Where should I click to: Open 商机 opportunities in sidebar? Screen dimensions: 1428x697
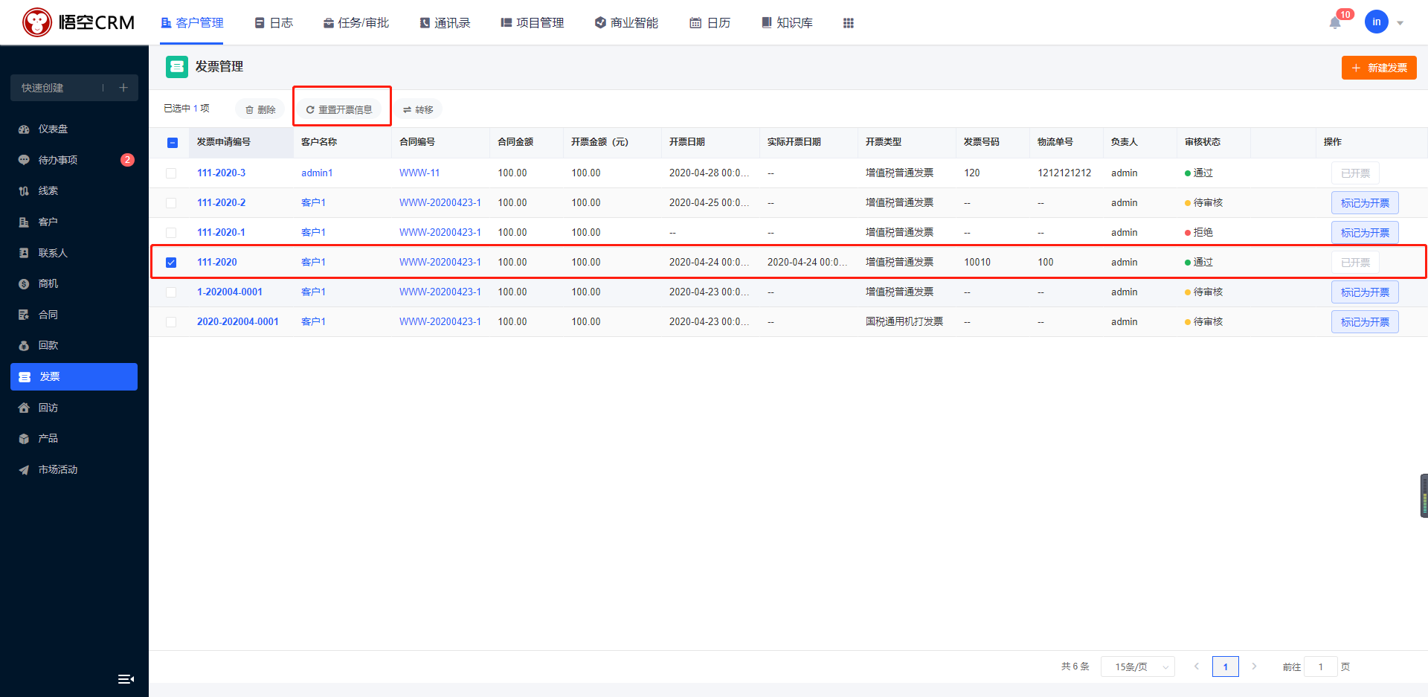pyautogui.click(x=74, y=283)
